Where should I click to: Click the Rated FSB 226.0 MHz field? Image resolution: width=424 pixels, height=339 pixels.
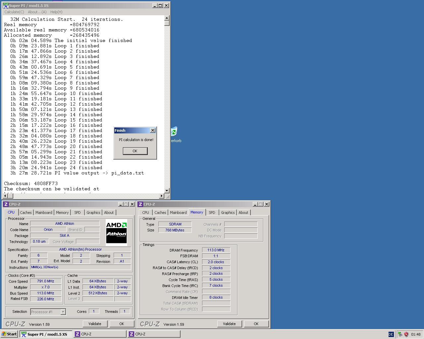click(x=46, y=299)
